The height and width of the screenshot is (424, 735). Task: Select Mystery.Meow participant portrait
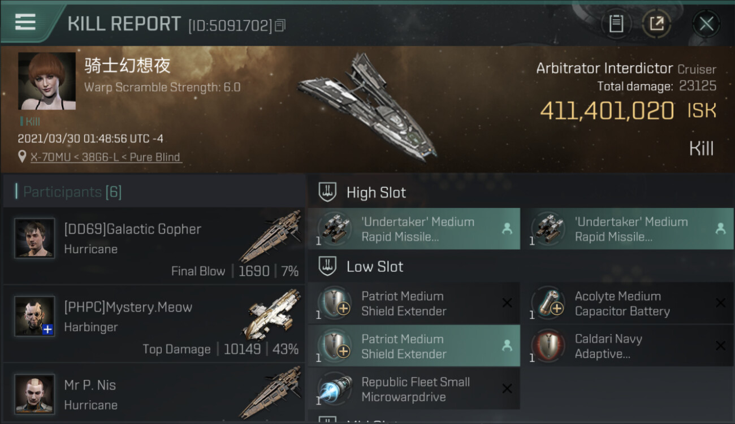(x=35, y=316)
